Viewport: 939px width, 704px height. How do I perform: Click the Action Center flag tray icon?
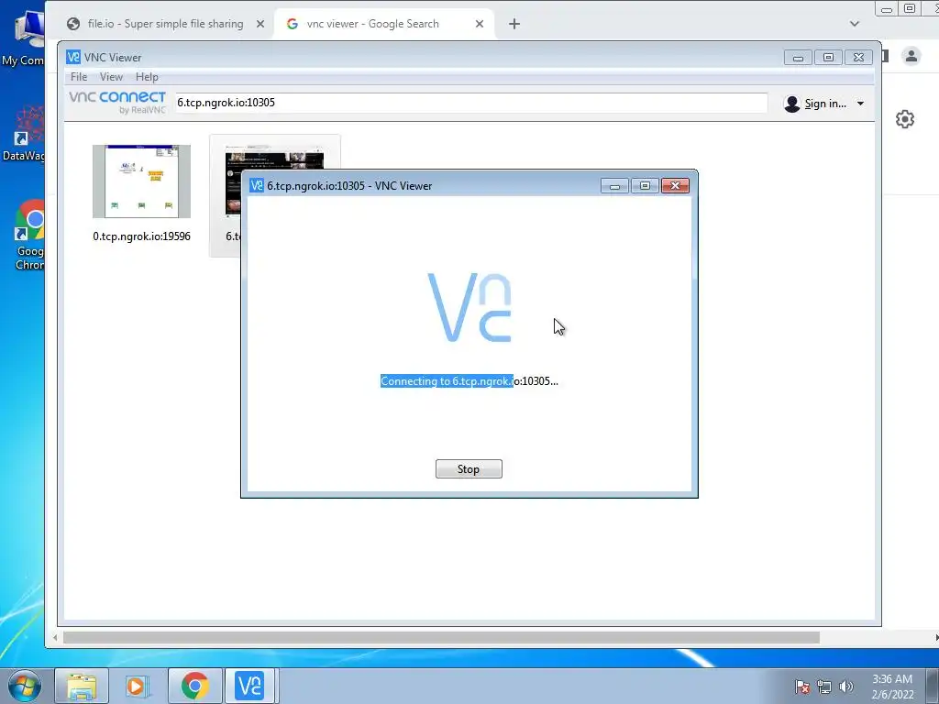pos(802,687)
